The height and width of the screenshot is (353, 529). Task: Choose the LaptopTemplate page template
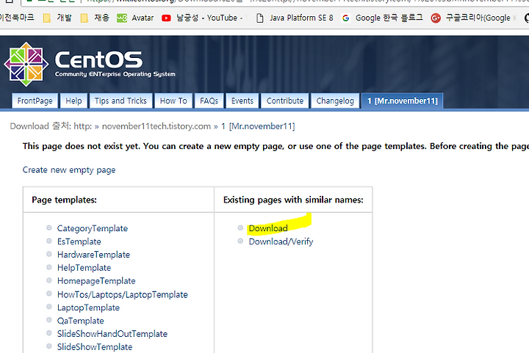(x=88, y=307)
